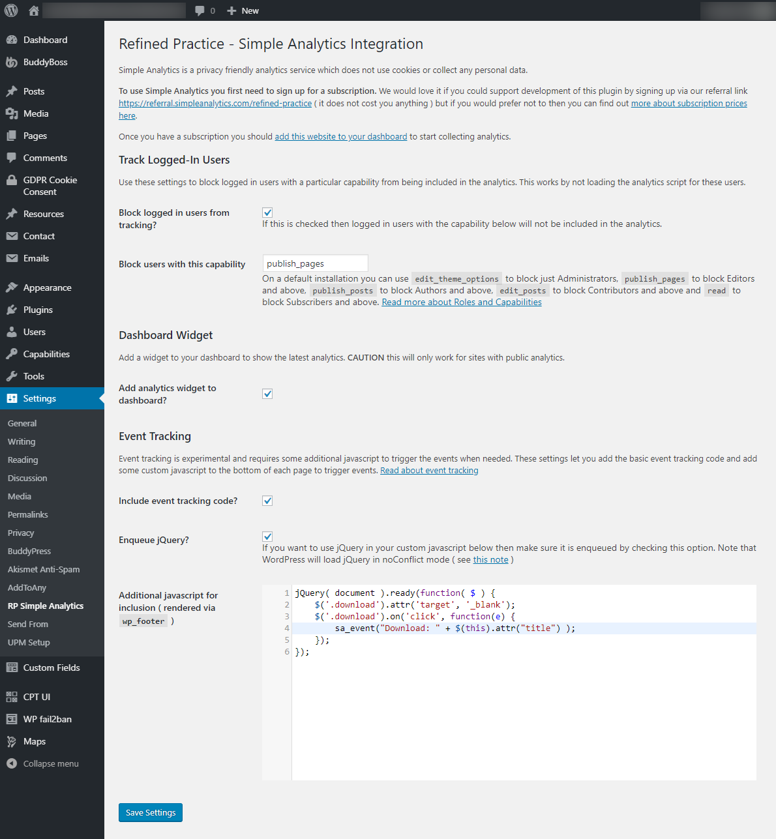Toggle the Enqueue jQuery checkbox
This screenshot has width=776, height=839.
click(x=267, y=537)
